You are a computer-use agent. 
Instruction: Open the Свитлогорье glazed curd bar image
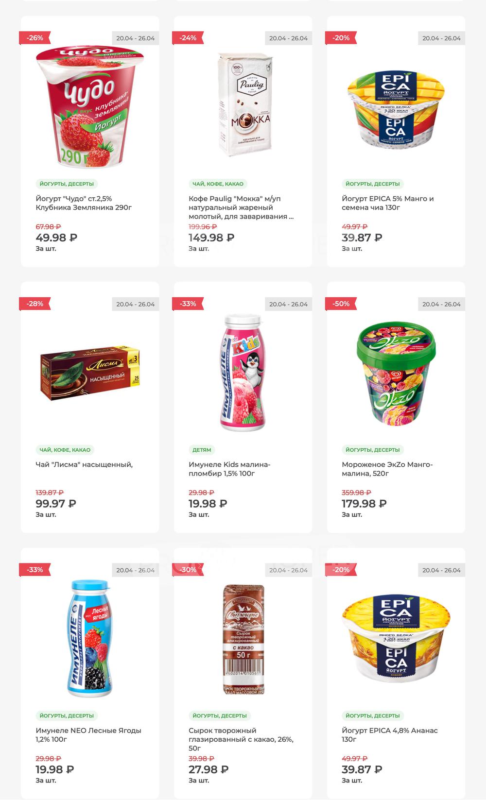(243, 639)
